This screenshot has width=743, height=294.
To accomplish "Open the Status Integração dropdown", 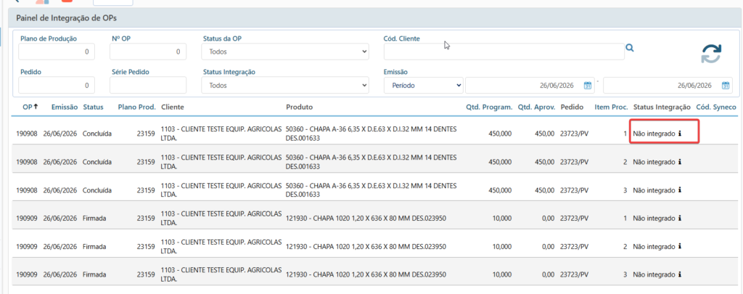I will coord(284,86).
